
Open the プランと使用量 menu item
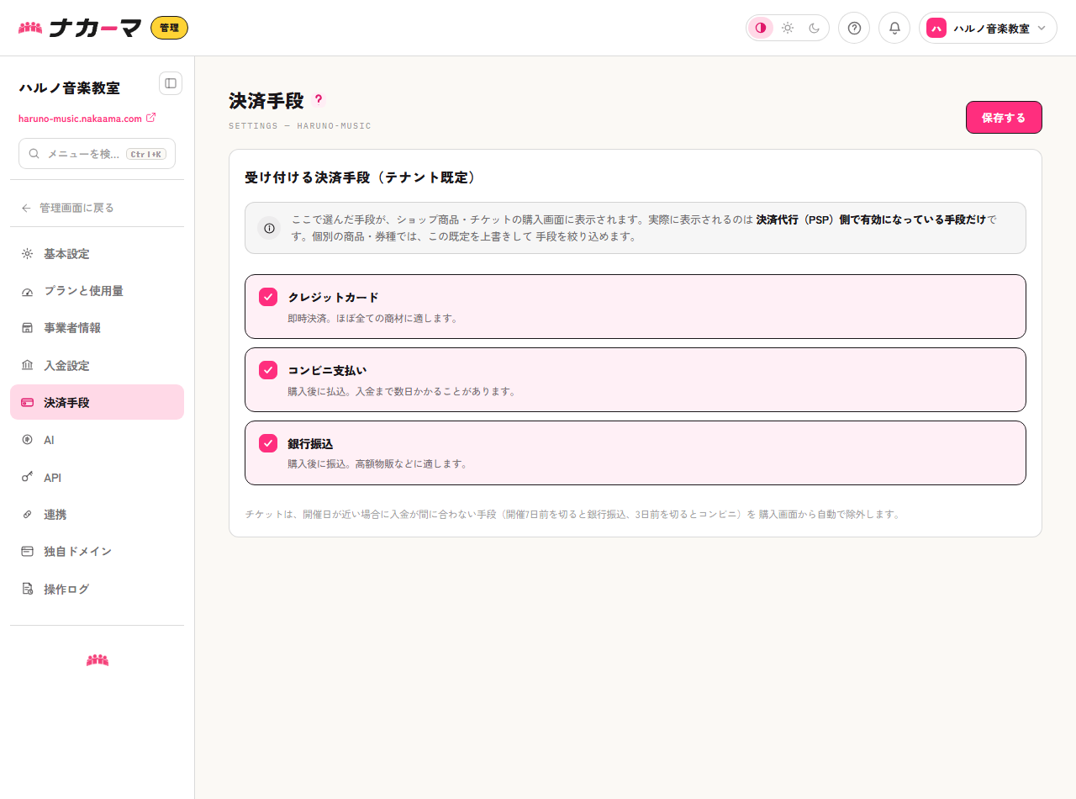(97, 291)
